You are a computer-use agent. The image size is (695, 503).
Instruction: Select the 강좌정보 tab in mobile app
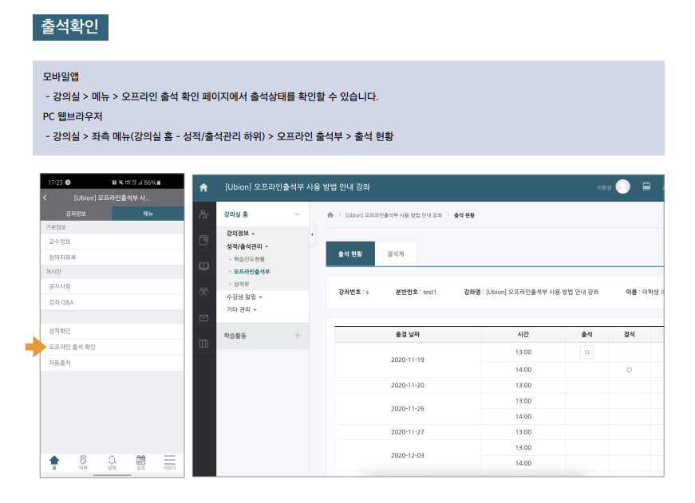click(76, 214)
